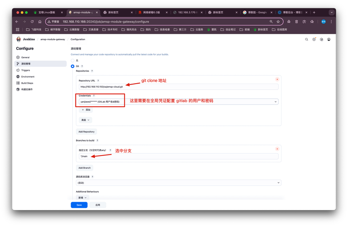This screenshot has width=348, height=226.
Task: Open 信息检索 bookmark folder
Action: [162, 29]
